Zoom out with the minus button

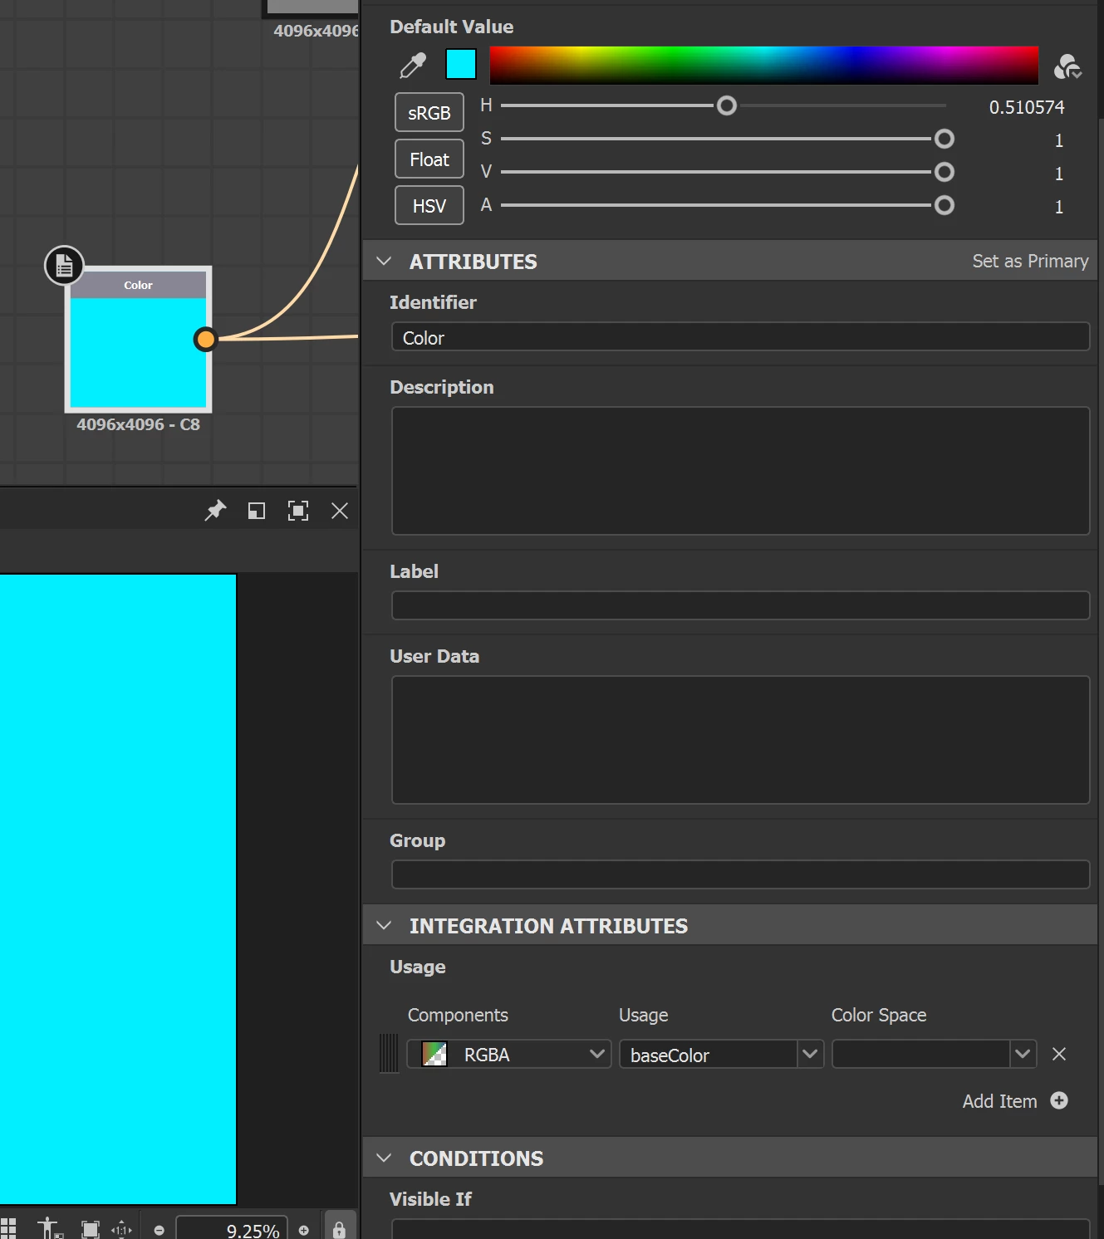159,1231
